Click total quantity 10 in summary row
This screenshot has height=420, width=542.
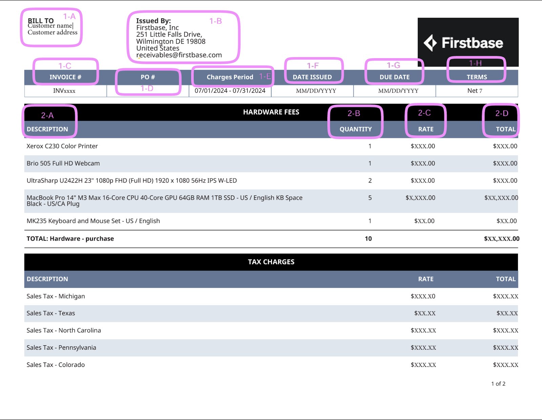pos(368,238)
